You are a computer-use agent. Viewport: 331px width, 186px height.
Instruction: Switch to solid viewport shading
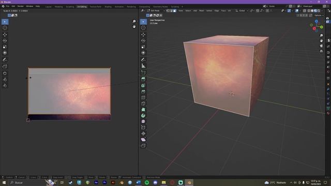pyautogui.click(x=312, y=11)
